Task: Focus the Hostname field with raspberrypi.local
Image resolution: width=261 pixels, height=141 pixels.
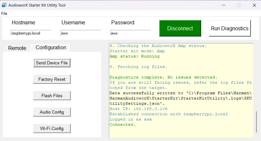Action: pyautogui.click(x=31, y=33)
